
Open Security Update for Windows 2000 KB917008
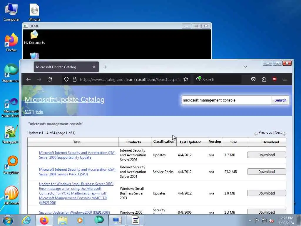(74, 212)
